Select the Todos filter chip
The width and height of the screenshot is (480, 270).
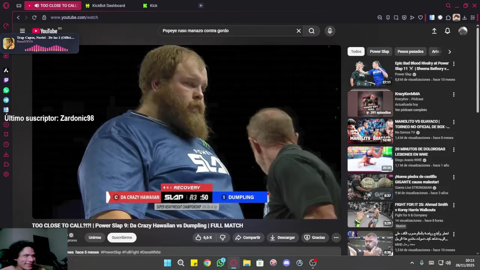click(x=356, y=51)
